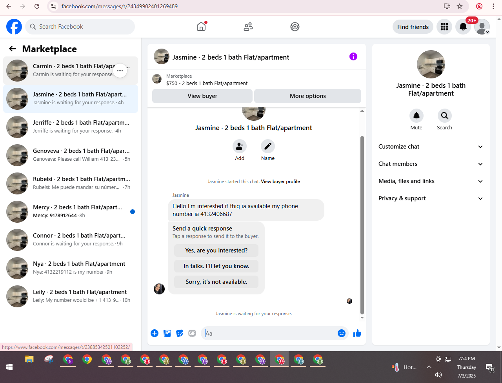Open Leily's conversation in the list
The height and width of the screenshot is (383, 502).
point(71,296)
